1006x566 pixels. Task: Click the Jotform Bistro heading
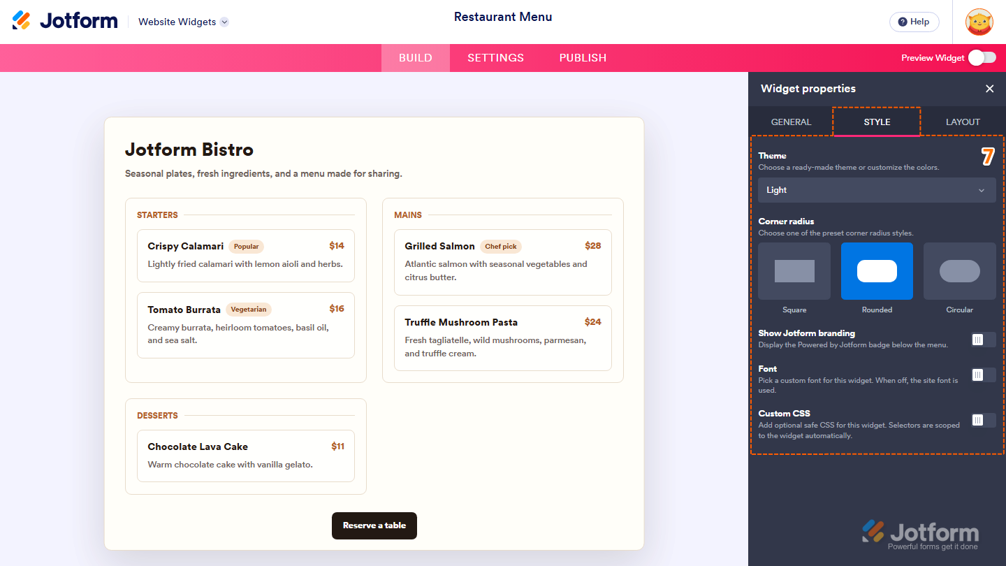(x=189, y=150)
